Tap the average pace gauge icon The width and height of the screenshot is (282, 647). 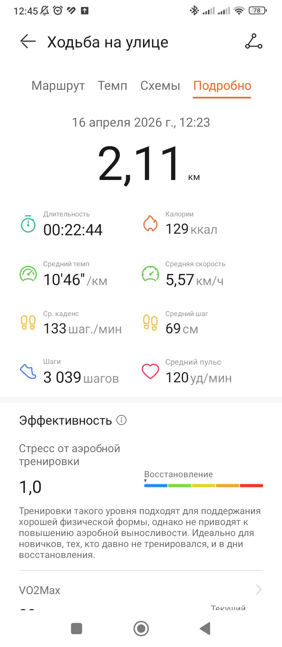click(28, 274)
